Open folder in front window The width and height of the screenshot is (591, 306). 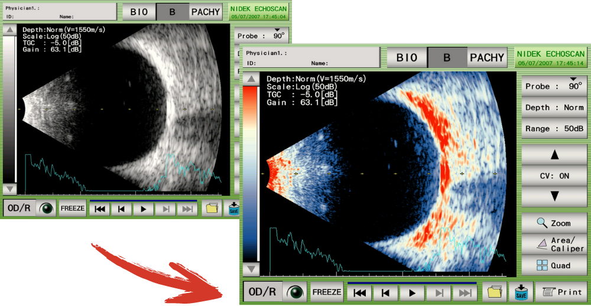494,292
